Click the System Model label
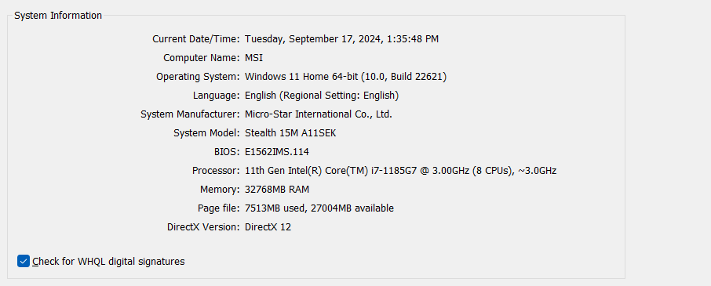The width and height of the screenshot is (711, 286). pos(206,133)
